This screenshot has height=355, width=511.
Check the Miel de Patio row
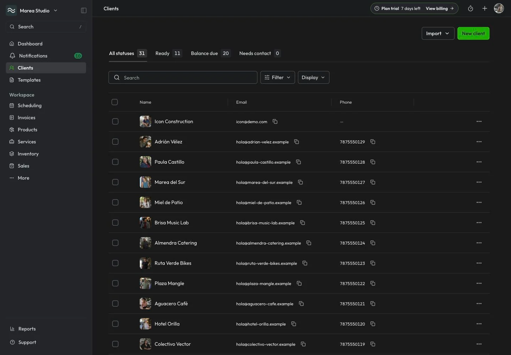(115, 202)
